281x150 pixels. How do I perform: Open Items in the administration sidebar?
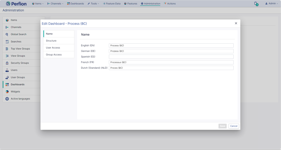point(22,20)
